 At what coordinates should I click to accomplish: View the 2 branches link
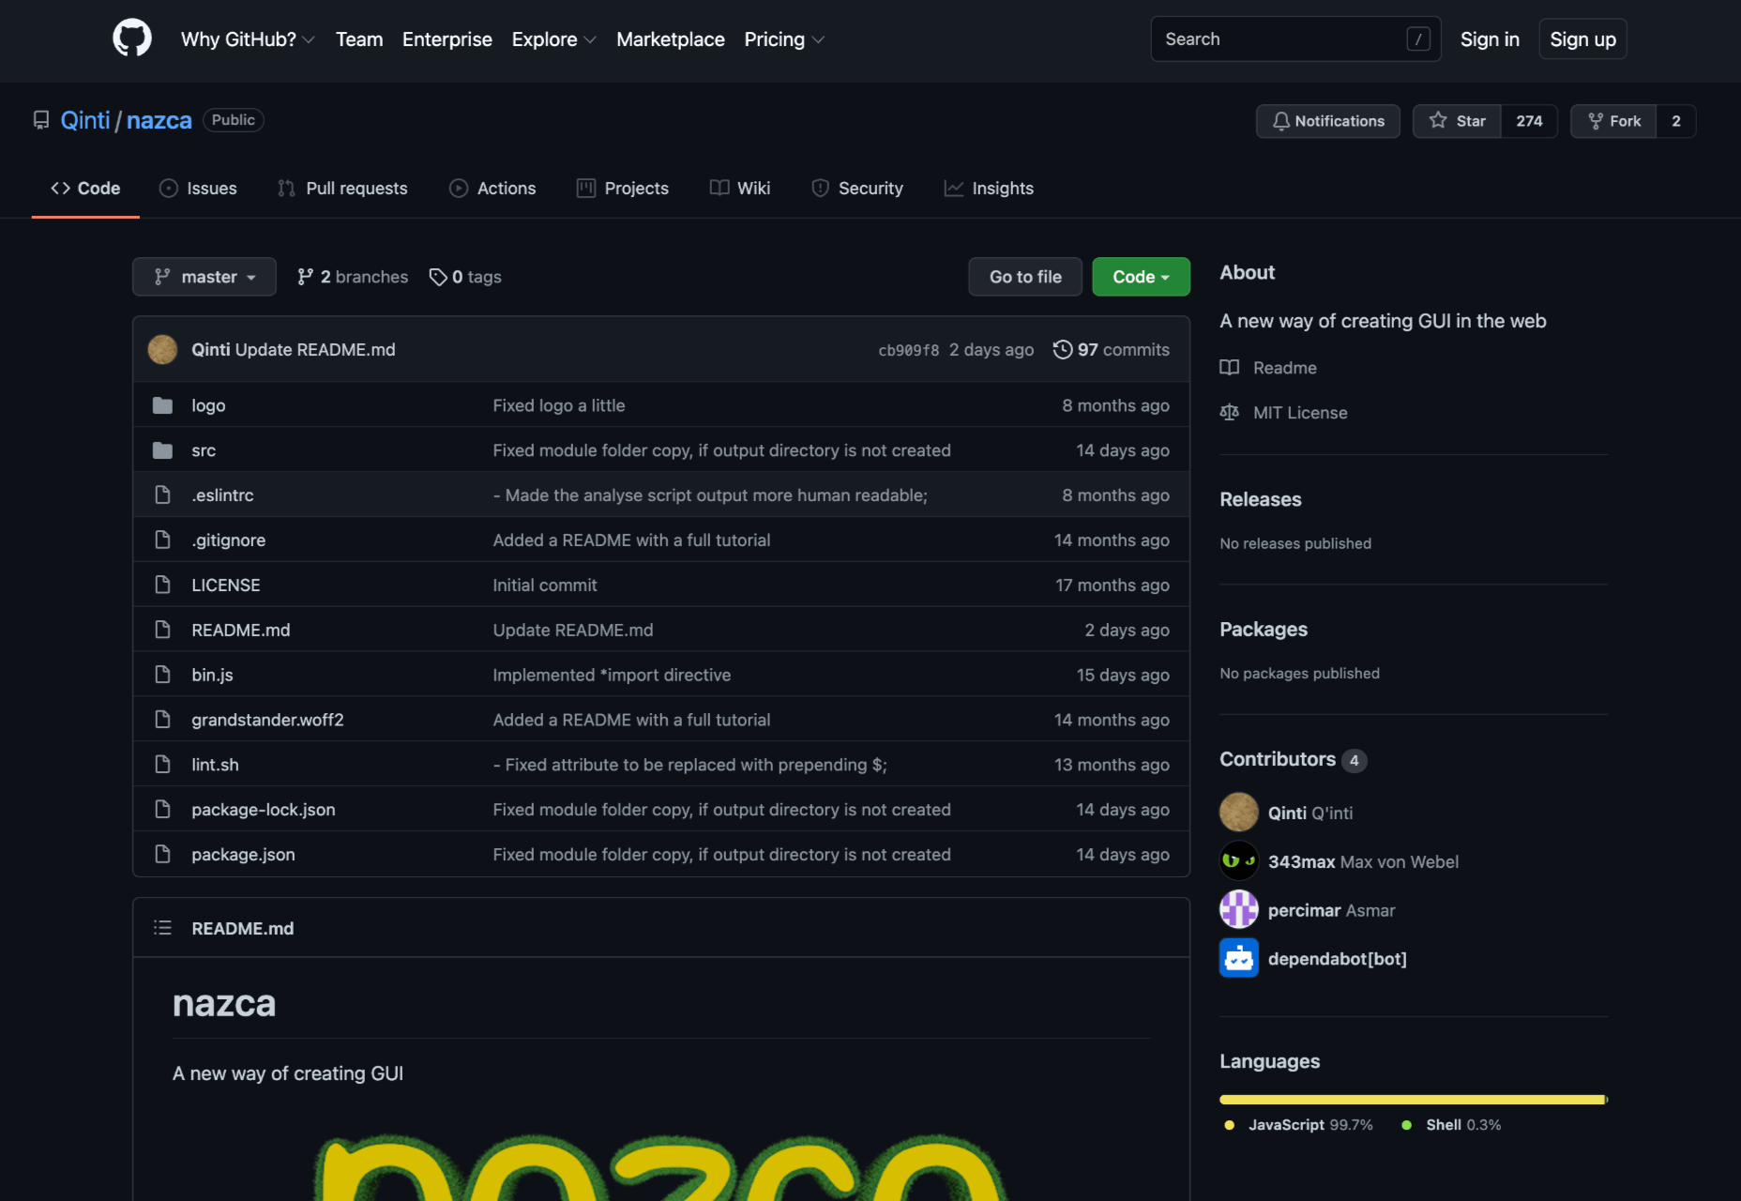pos(353,277)
